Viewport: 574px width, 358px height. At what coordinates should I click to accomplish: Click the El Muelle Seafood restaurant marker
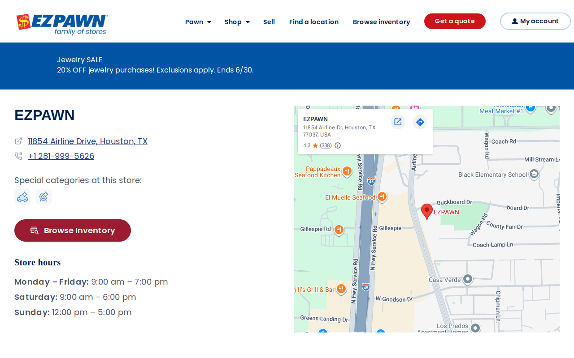(382, 197)
